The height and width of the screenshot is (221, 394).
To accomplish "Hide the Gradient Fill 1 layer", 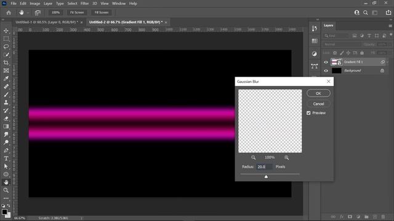I will coord(326,62).
